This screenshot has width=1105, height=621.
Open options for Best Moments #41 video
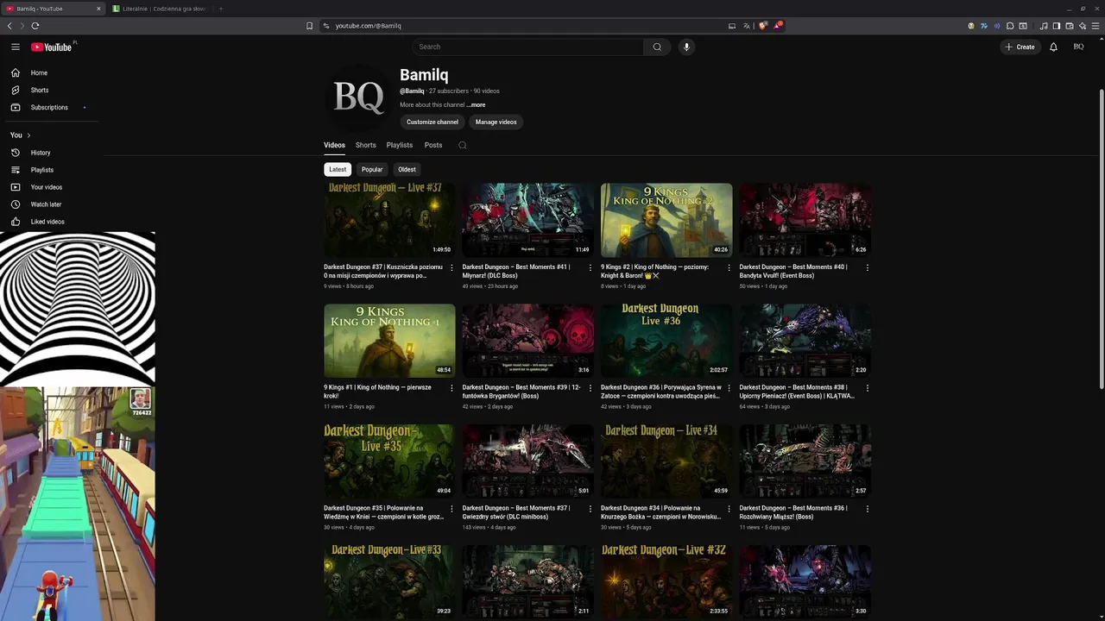point(590,267)
